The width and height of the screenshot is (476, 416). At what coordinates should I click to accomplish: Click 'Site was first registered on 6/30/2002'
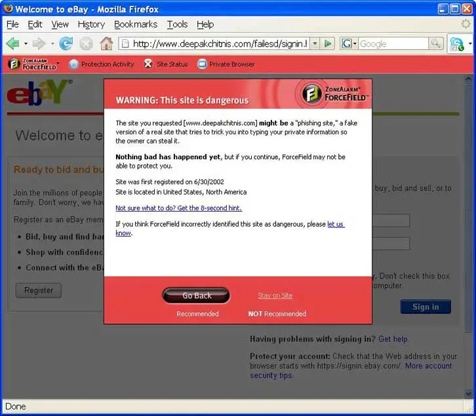(x=170, y=182)
